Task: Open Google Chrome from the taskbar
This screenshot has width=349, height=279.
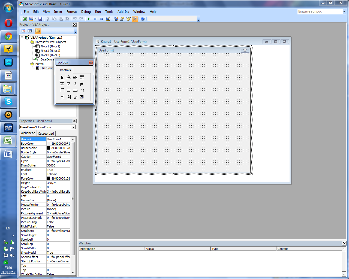Action: click(8, 37)
